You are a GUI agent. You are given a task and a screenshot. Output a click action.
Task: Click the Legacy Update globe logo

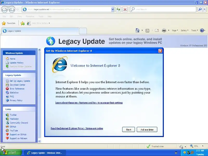[51, 41]
